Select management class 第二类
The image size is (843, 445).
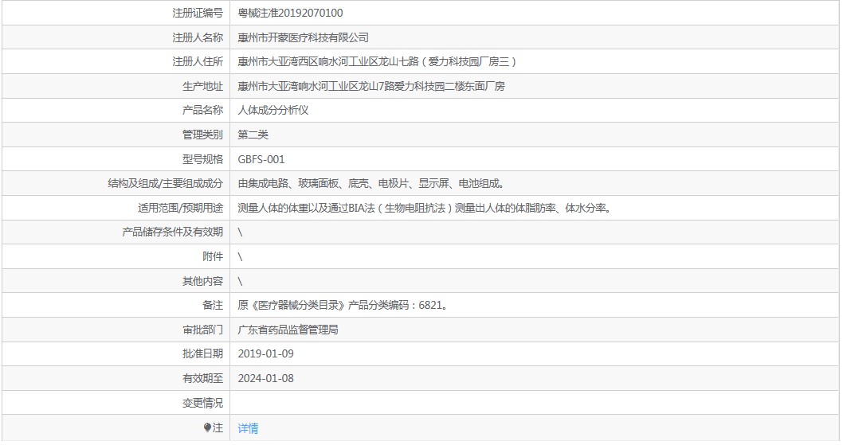253,135
